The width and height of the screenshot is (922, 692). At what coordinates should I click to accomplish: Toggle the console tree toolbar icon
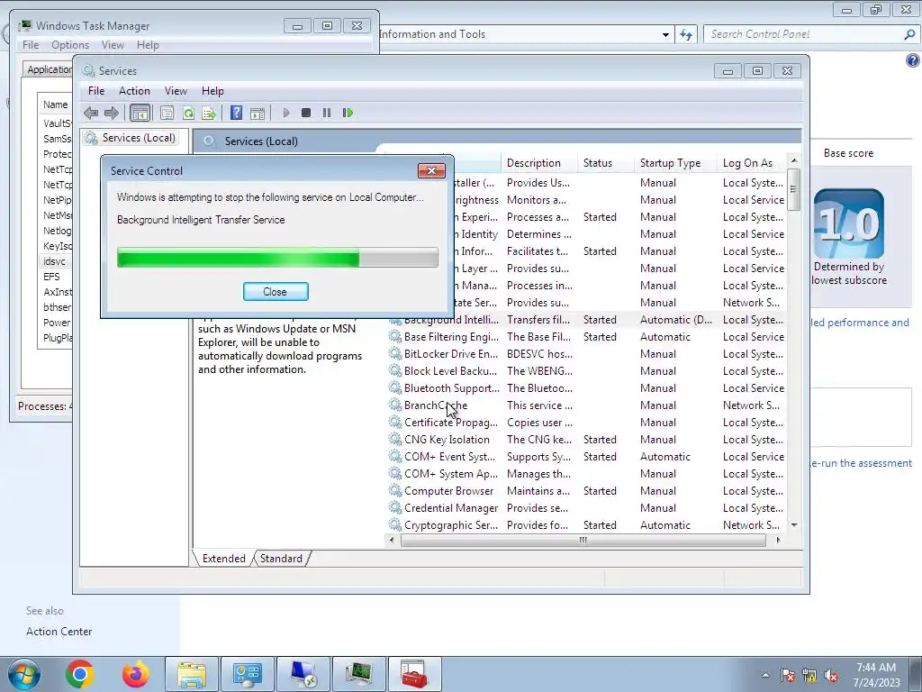[140, 113]
